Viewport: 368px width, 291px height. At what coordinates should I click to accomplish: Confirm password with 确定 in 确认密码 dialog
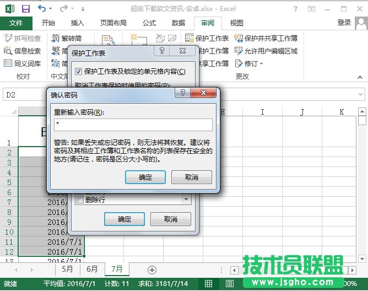coord(145,177)
